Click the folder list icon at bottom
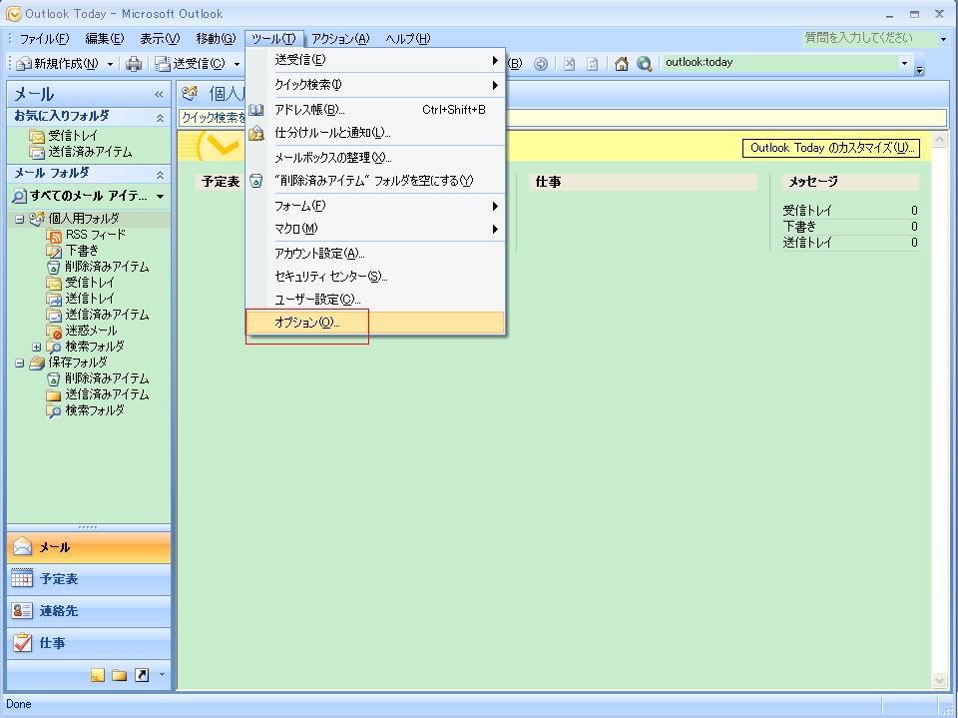The height and width of the screenshot is (718, 958). click(118, 674)
